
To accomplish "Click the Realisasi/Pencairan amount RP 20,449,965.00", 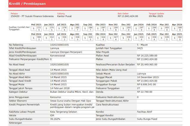I will click(147, 65).
